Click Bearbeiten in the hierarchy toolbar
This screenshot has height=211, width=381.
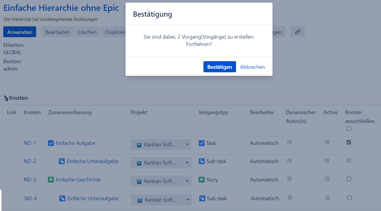[57, 32]
